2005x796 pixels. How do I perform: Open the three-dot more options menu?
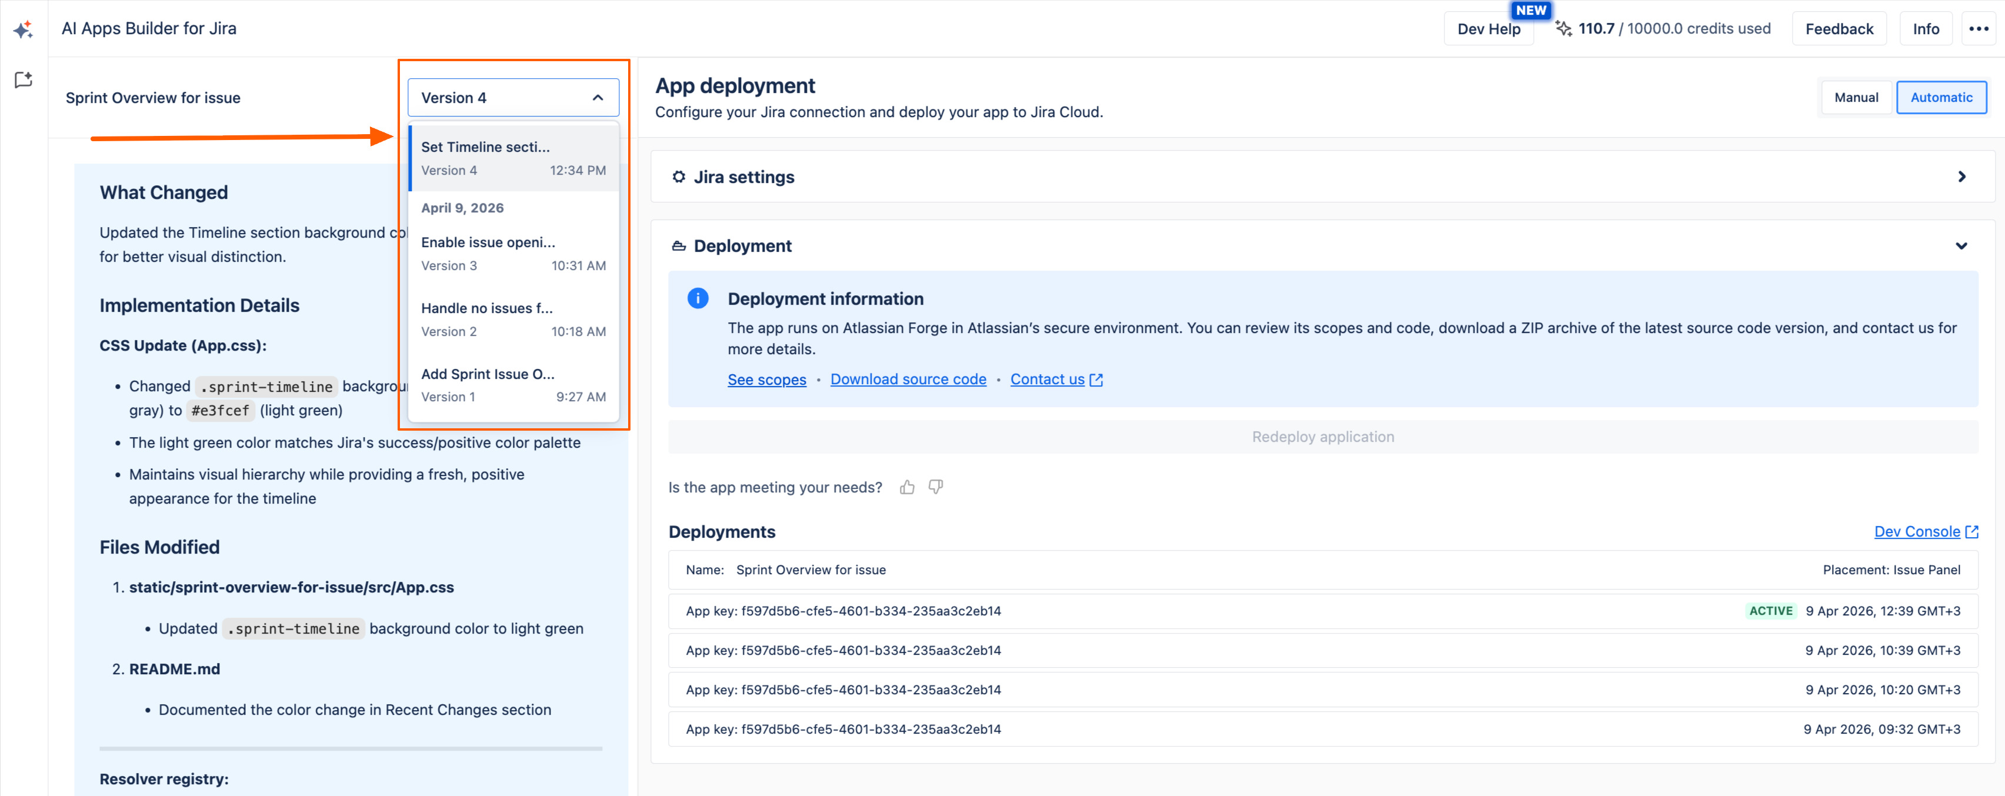pos(1979,29)
